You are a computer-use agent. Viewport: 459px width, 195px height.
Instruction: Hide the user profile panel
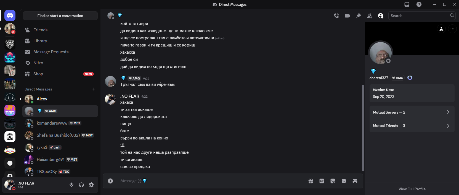coord(381,16)
